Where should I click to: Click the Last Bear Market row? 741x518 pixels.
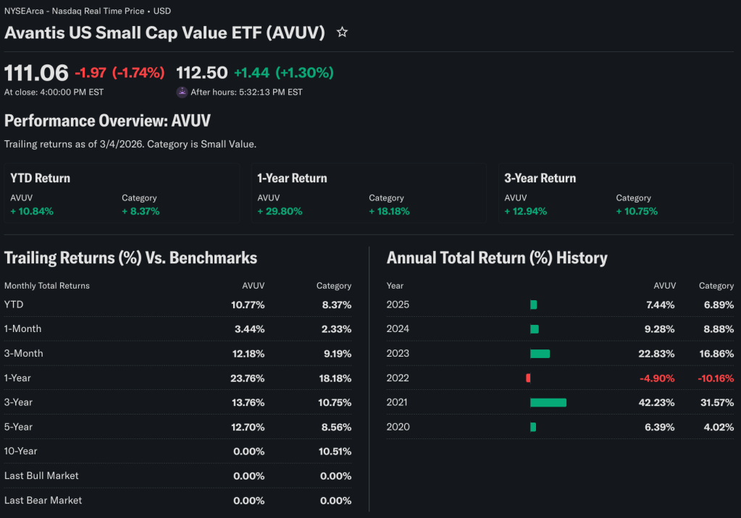click(x=177, y=501)
